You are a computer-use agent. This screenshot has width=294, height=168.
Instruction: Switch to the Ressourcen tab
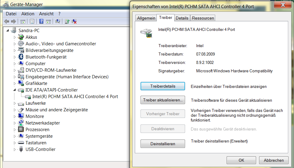point(203,18)
